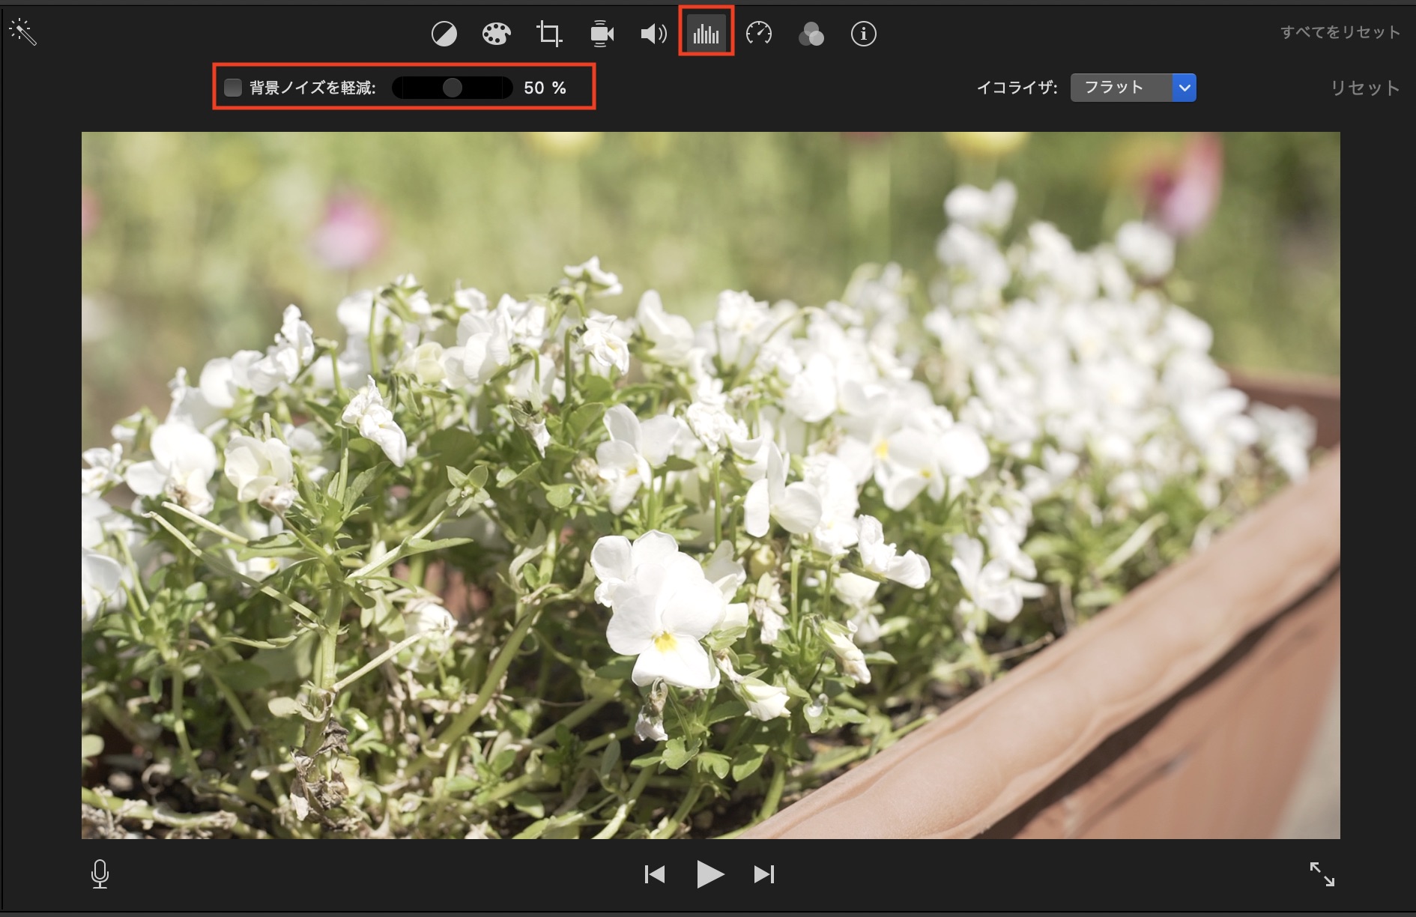Open the color balance tool

(444, 34)
